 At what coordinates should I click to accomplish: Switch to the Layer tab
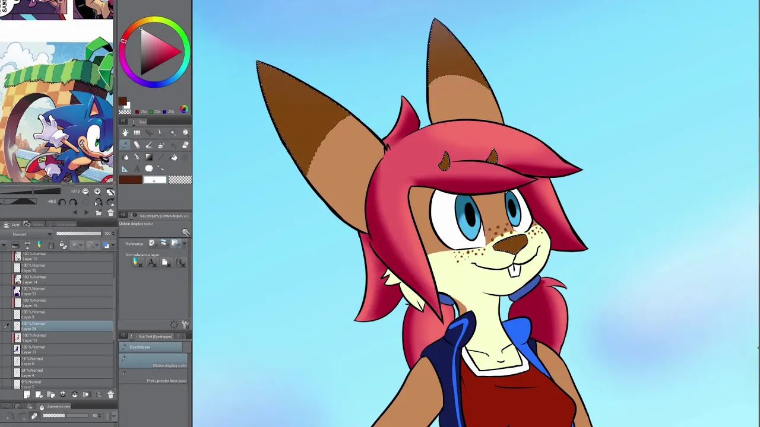pos(11,224)
